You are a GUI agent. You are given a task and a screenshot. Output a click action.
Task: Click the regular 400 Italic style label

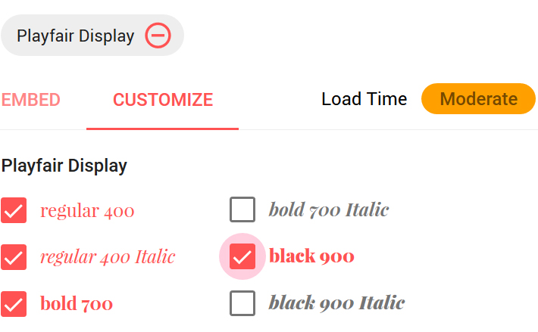pyautogui.click(x=108, y=257)
